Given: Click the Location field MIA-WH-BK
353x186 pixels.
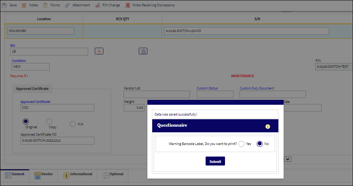Looking at the screenshot, I should [x=41, y=31].
